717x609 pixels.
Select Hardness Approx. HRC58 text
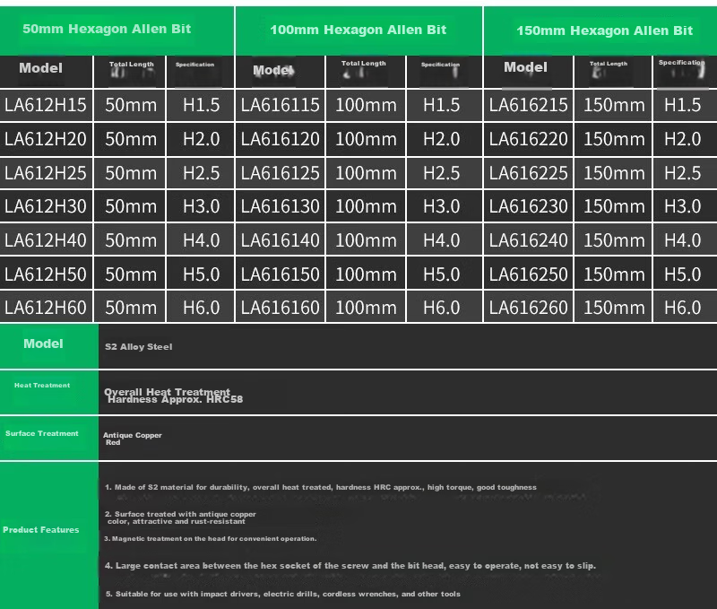pyautogui.click(x=175, y=400)
